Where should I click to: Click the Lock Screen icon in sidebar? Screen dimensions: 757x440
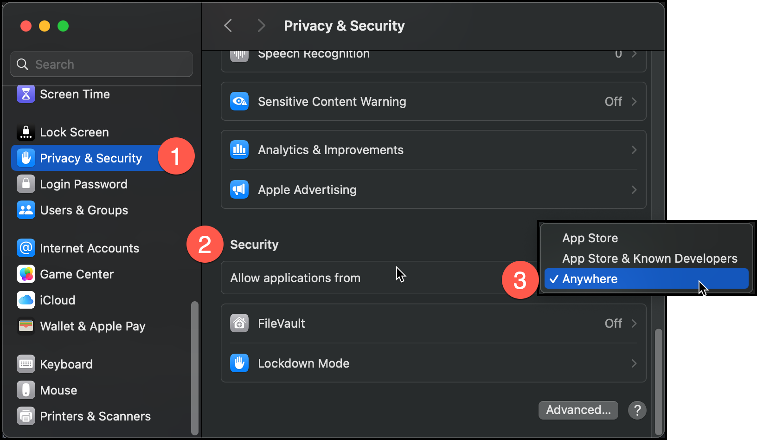click(x=26, y=132)
